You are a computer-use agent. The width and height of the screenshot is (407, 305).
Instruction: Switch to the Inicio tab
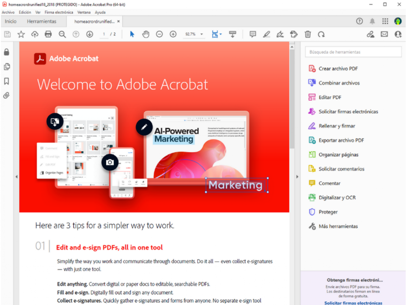pyautogui.click(x=10, y=21)
